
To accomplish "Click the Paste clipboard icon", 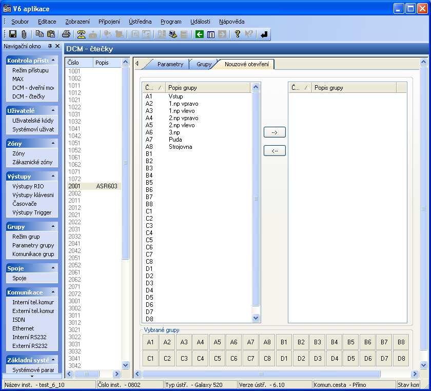I will point(51,34).
